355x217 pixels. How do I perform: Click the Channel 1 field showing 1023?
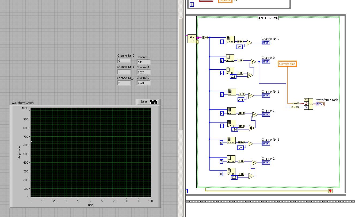tap(143, 72)
